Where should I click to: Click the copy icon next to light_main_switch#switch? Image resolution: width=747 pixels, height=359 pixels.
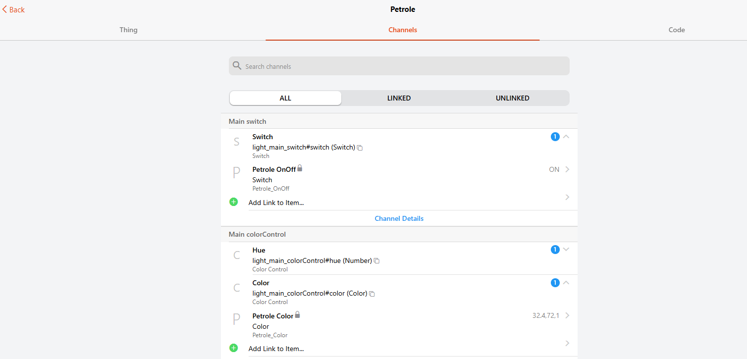pyautogui.click(x=360, y=148)
